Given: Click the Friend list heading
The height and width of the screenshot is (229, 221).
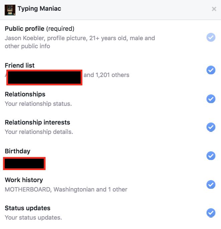Looking at the screenshot, I should [x=20, y=65].
